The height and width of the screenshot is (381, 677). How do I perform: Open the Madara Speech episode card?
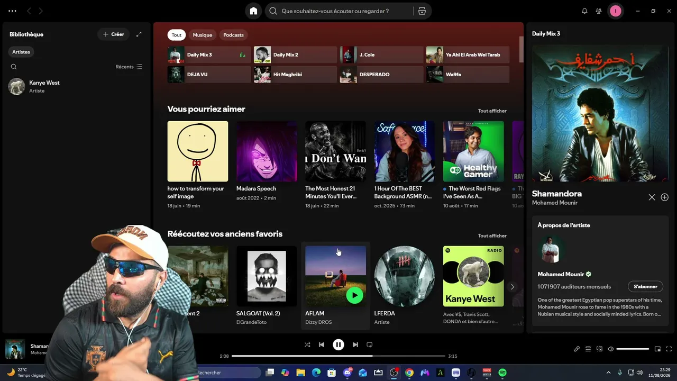pyautogui.click(x=267, y=162)
